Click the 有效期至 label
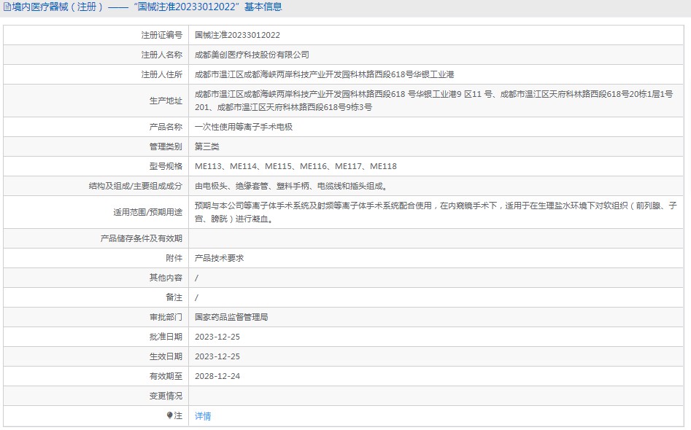This screenshot has height=430, width=691. pyautogui.click(x=166, y=376)
